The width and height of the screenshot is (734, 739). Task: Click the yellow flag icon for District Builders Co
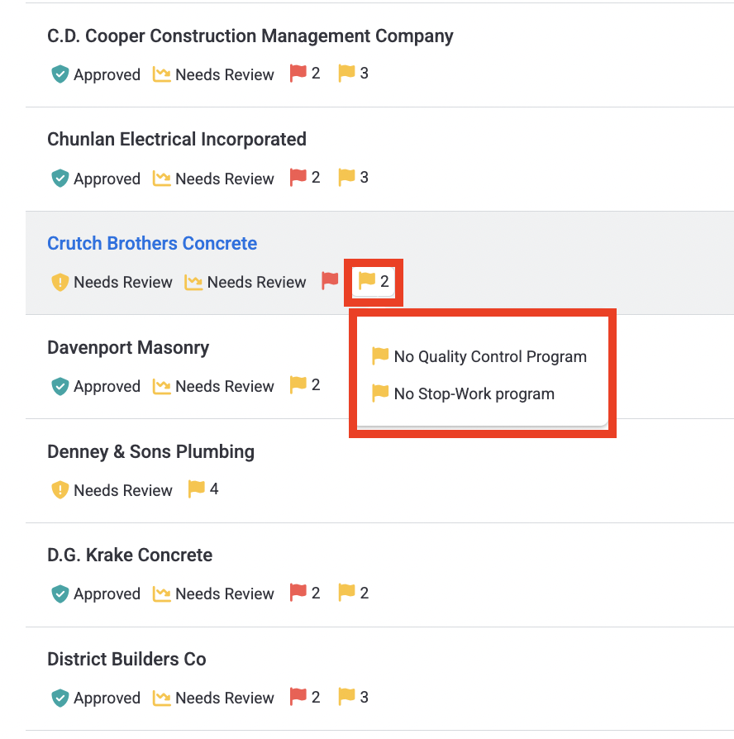(346, 697)
